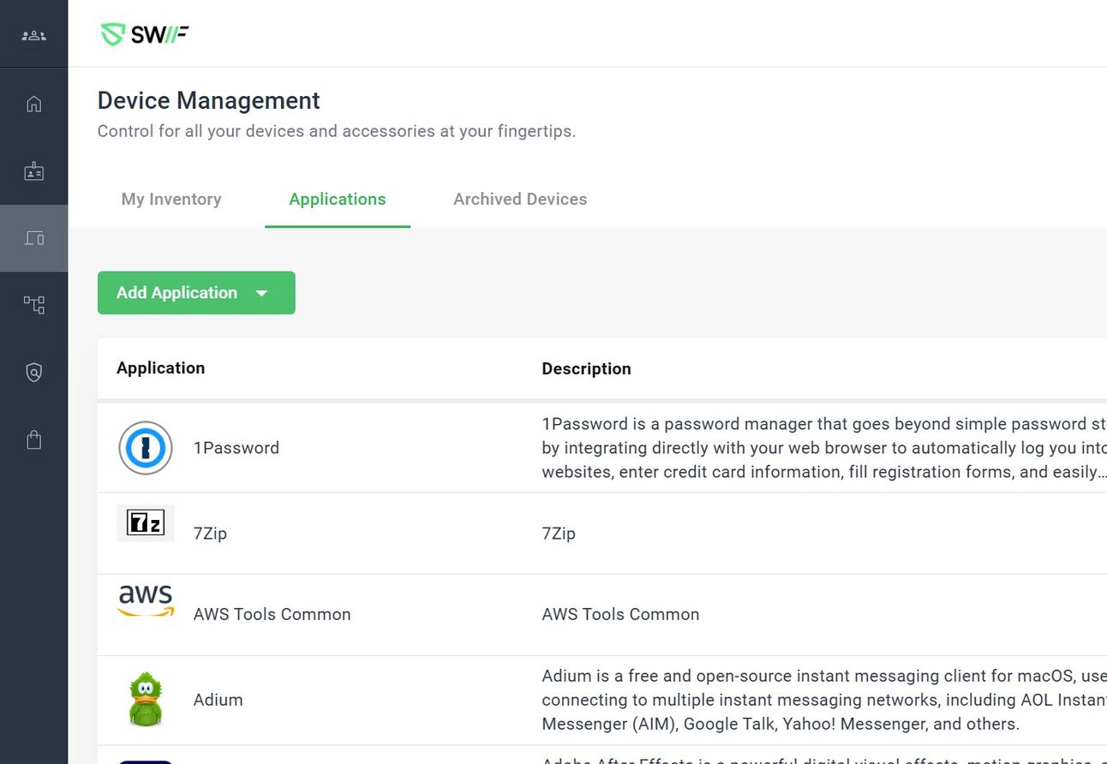
Task: Open the shopping bag sidebar icon
Action: click(x=33, y=440)
